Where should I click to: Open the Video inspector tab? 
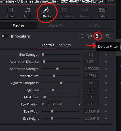click(10, 13)
